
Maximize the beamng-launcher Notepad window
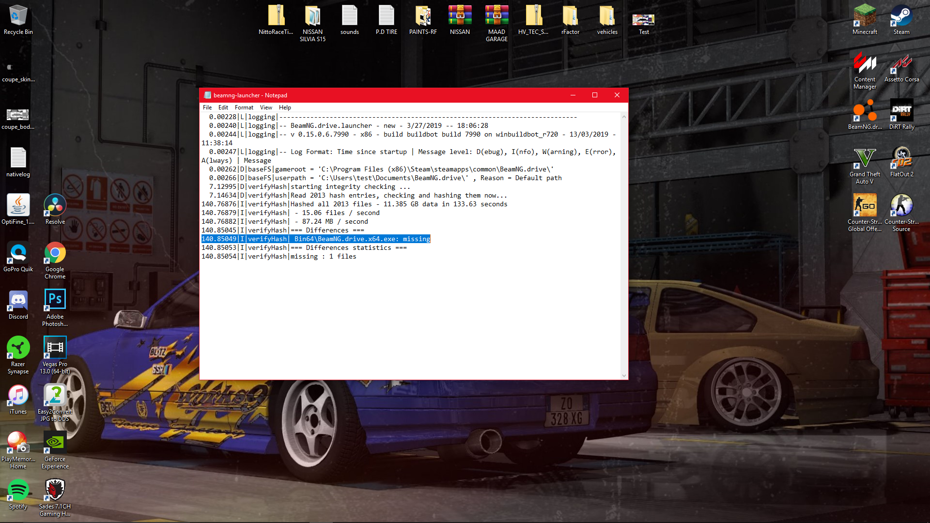[595, 95]
